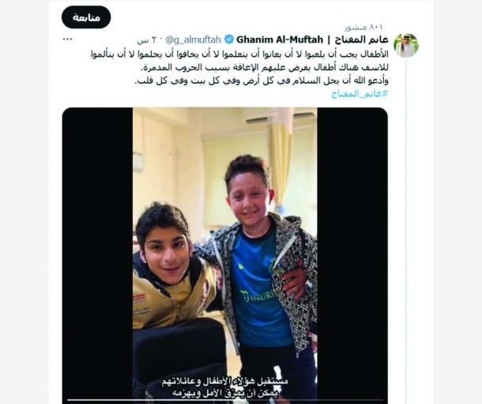Click the left black letterbox of the video
482x404 pixels.
pos(97,255)
